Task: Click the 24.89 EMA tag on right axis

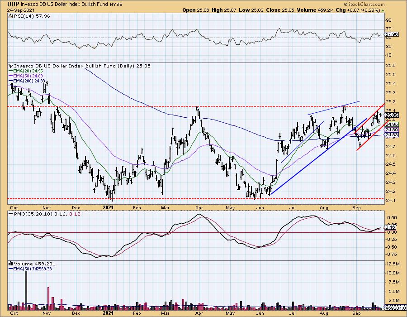Action: [392, 130]
